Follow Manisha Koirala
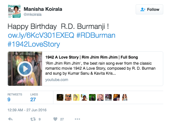This screenshot has width=171, height=126. tap(150, 9)
